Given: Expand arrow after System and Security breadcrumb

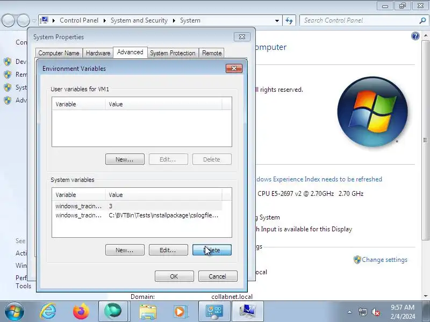Looking at the screenshot, I should coord(174,20).
